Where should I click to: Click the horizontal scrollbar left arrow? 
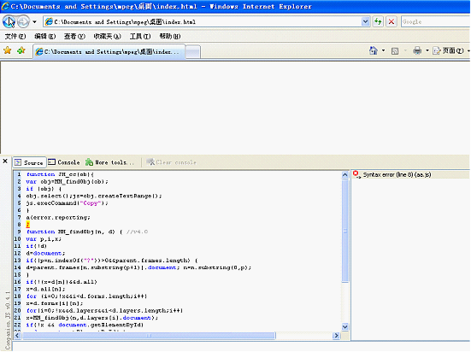[17, 336]
